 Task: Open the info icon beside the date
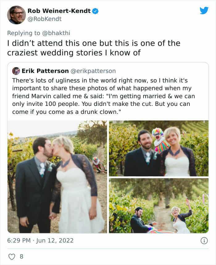point(204,241)
